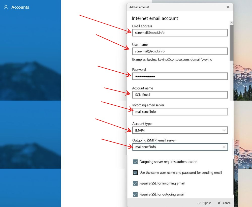Toggle Outgoing server requires authentication checkbox
Image resolution: width=252 pixels, height=207 pixels.
point(135,162)
